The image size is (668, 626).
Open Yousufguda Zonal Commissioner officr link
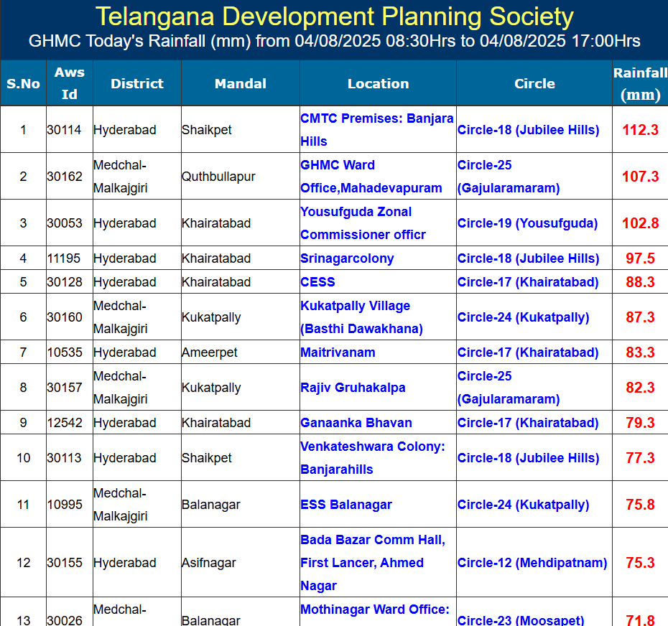[x=363, y=223]
